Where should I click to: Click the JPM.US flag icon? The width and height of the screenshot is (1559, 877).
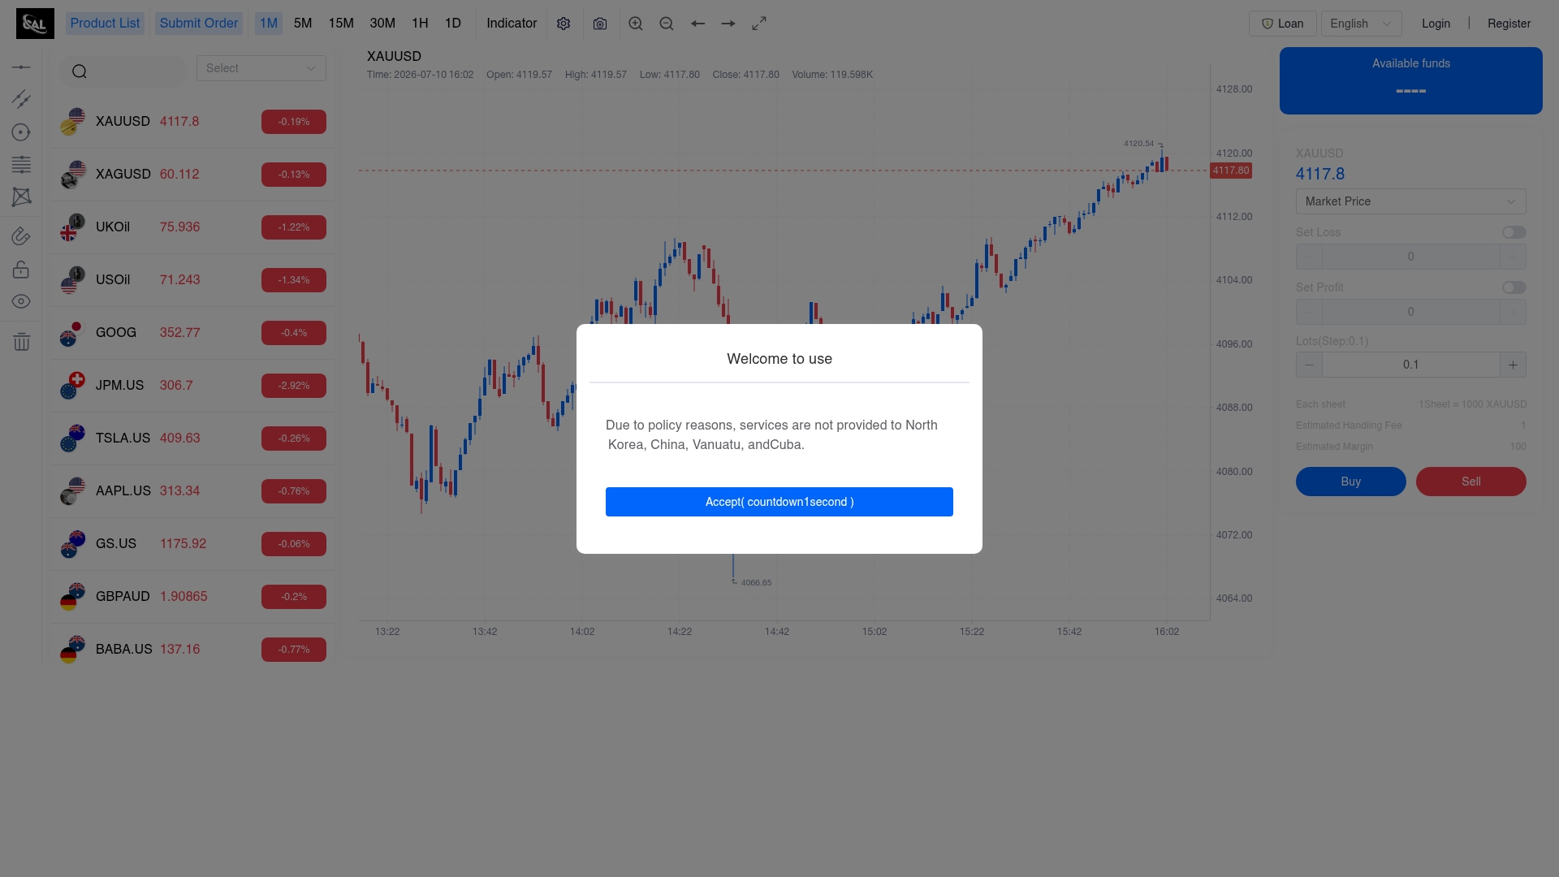[72, 386]
